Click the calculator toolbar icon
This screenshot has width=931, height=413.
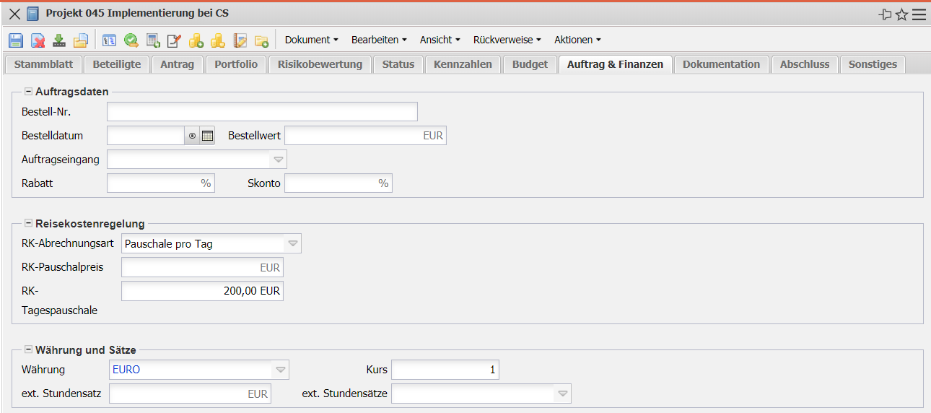point(153,40)
